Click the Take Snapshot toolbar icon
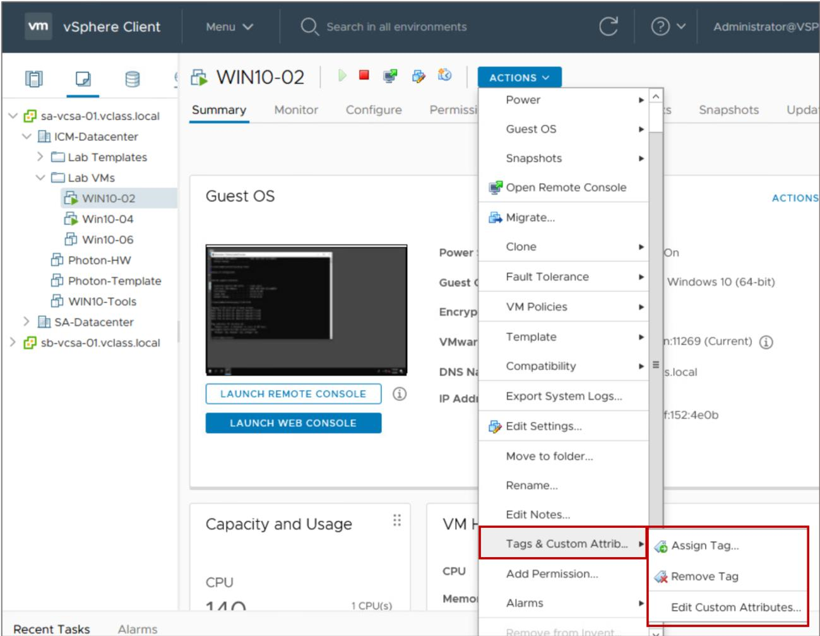This screenshot has height=636, width=820. pyautogui.click(x=445, y=75)
